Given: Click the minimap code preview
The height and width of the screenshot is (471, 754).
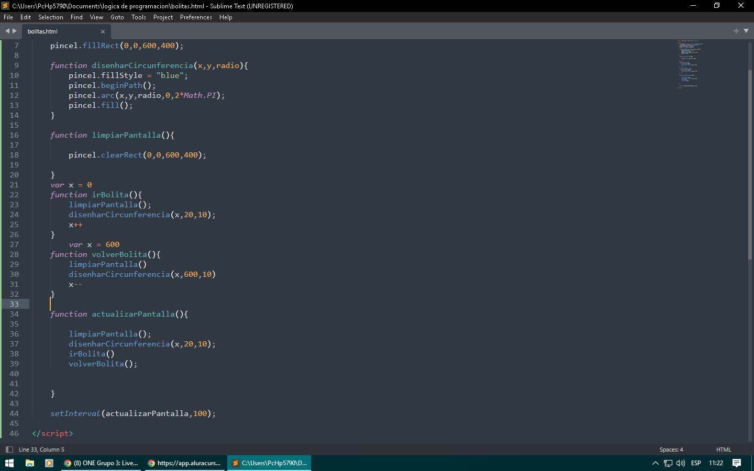Looking at the screenshot, I should coord(690,64).
